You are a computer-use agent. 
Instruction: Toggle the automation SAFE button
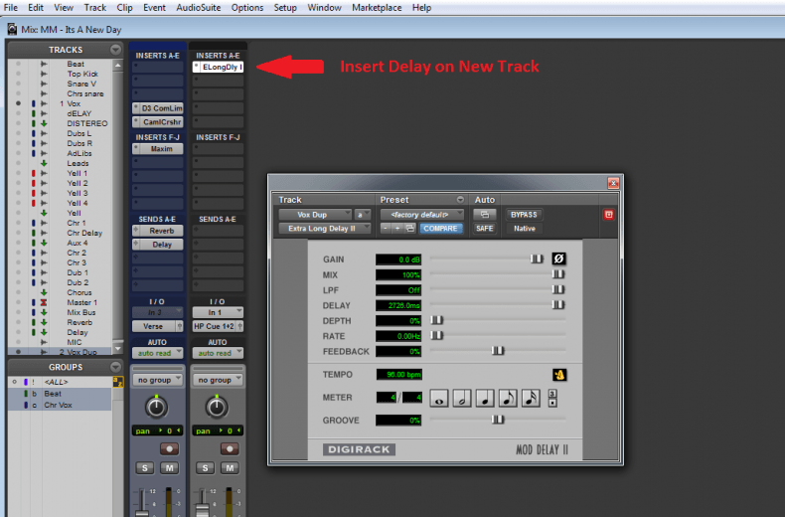[x=485, y=229]
